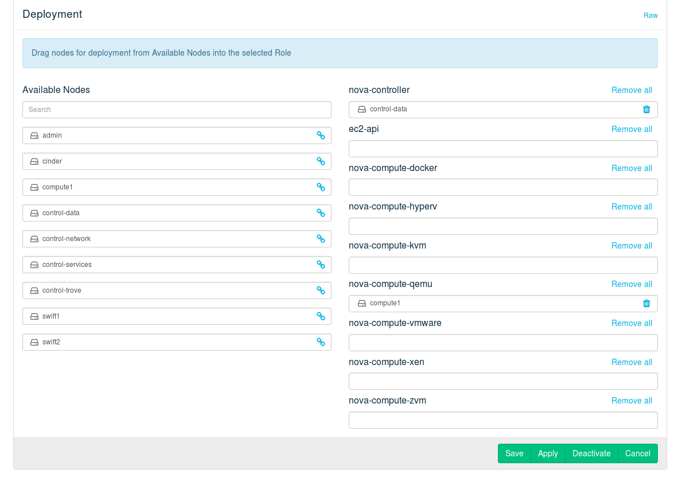Click link icon beside control-services node
Viewport: 678px width, 481px height.
point(321,265)
